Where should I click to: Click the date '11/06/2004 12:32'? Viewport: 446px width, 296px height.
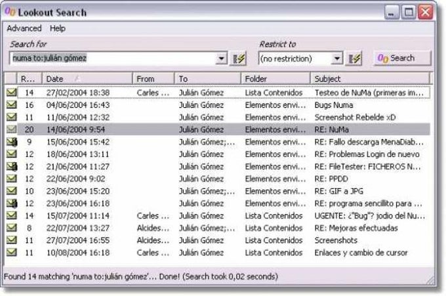click(x=78, y=117)
